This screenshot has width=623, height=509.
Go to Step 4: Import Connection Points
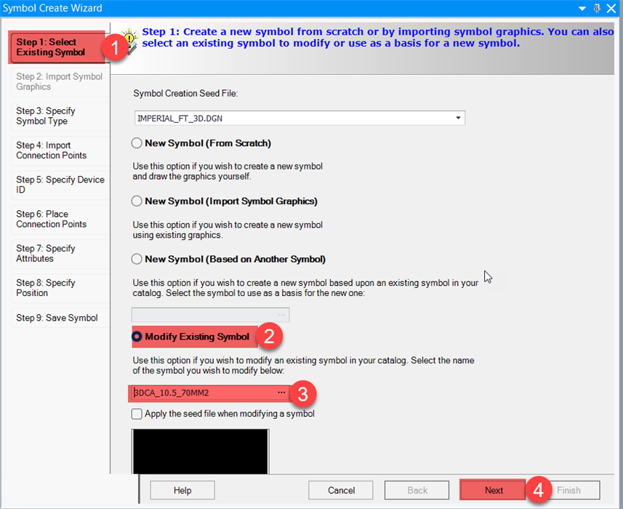point(60,151)
